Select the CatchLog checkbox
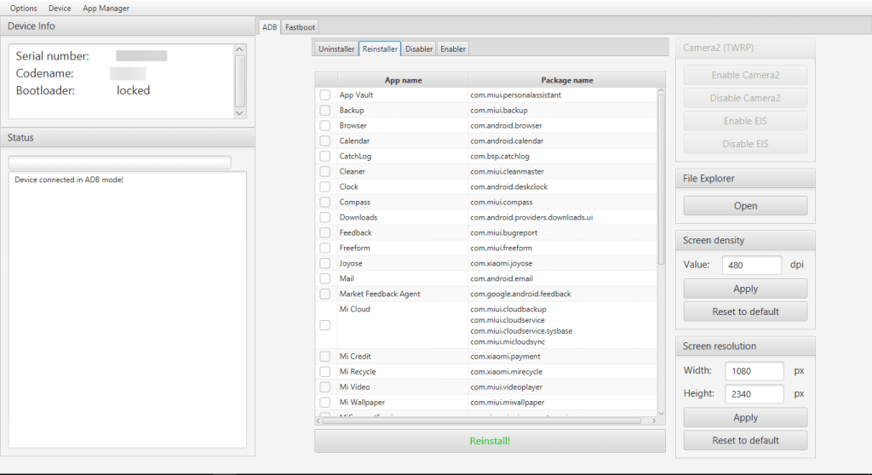Viewport: 872px width, 475px height. (x=325, y=157)
